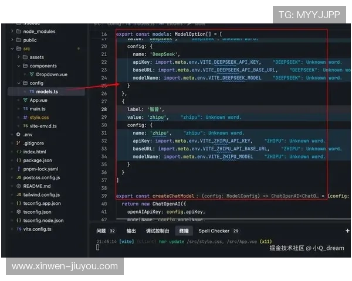Click TS icon beside models.ts
The height and width of the screenshot is (281, 352).
pos(32,91)
